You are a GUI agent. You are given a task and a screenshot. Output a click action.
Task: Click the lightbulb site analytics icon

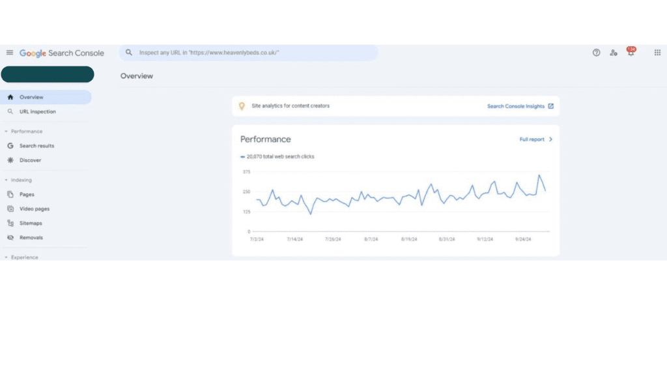(242, 106)
